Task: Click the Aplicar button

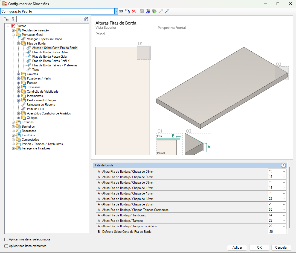Action: click(x=237, y=248)
